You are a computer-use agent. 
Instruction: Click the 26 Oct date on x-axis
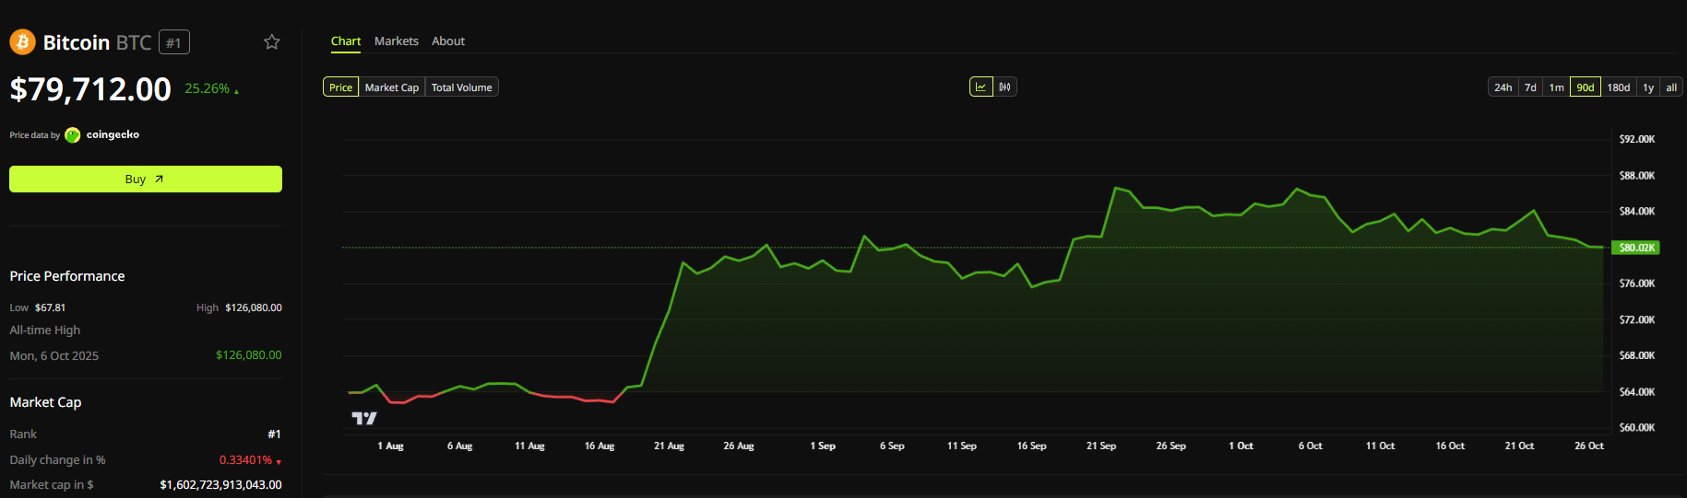point(1589,446)
